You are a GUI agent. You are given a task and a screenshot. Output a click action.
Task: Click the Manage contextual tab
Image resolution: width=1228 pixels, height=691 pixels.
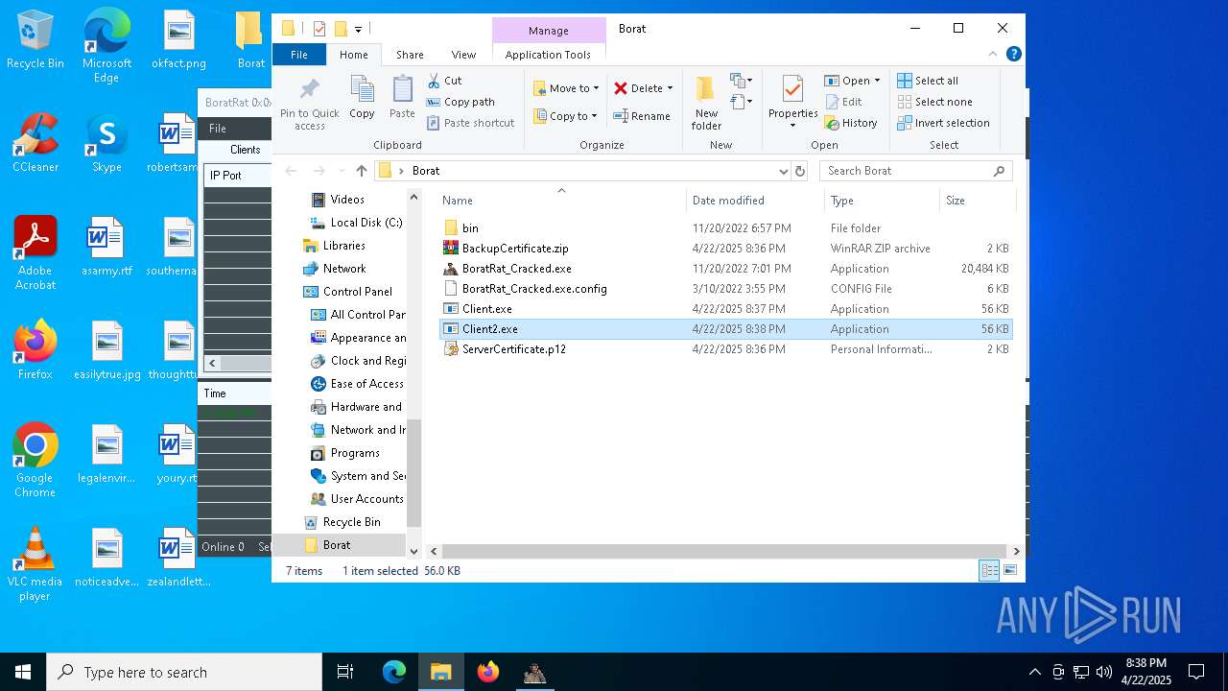549,31
